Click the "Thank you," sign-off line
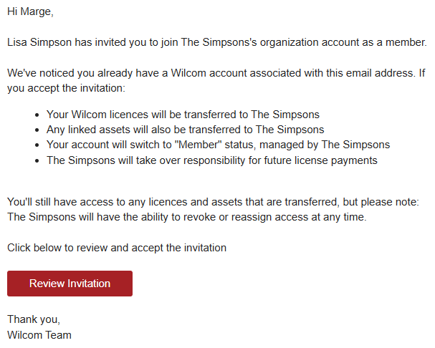 click(x=34, y=319)
